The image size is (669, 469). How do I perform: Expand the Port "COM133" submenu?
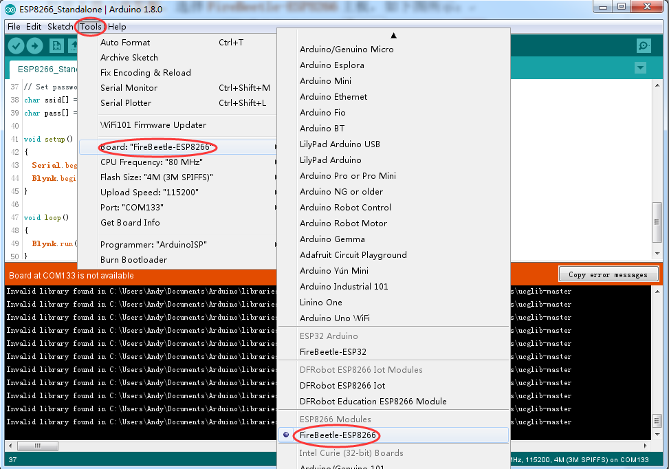178,208
